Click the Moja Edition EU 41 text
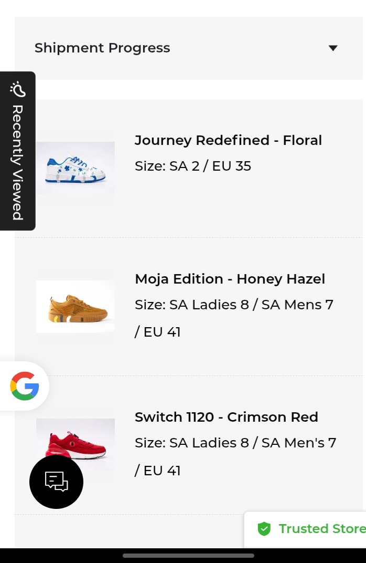Image resolution: width=366 pixels, height=563 pixels. point(158,332)
